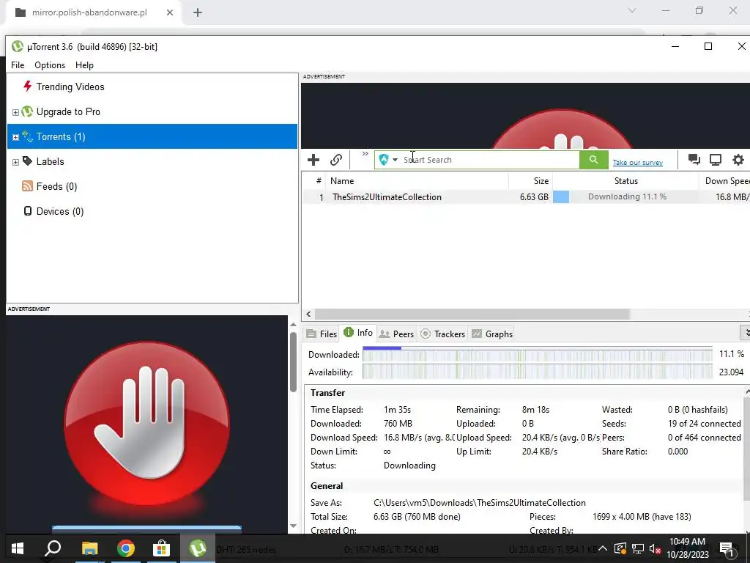Click the Trending Videos lightning icon
The height and width of the screenshot is (563, 750).
pyautogui.click(x=28, y=87)
